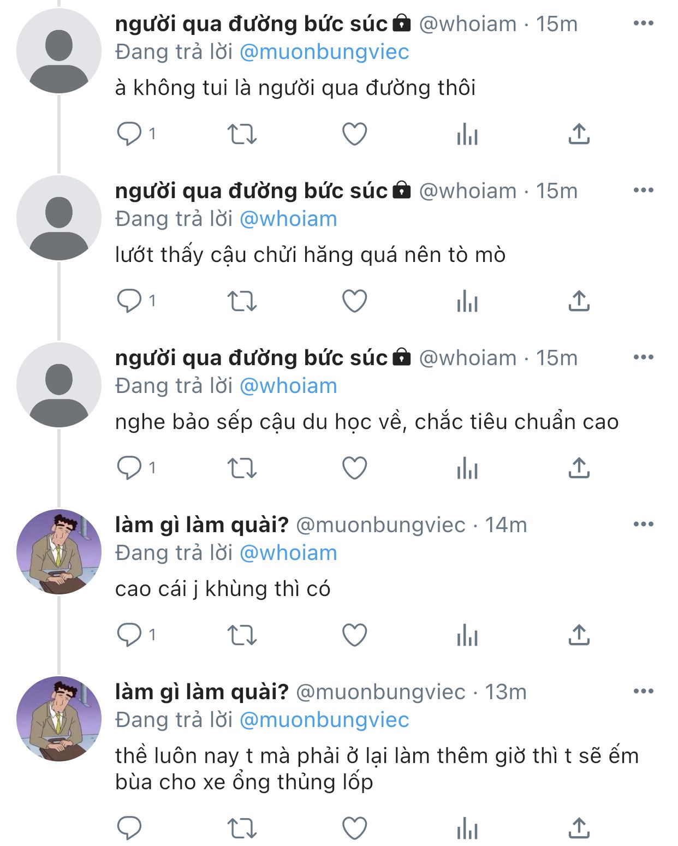Viewport: 678px width, 846px height.
Task: Open the profile name "làm gì làm quài?" on the last tweet
Action: (201, 692)
